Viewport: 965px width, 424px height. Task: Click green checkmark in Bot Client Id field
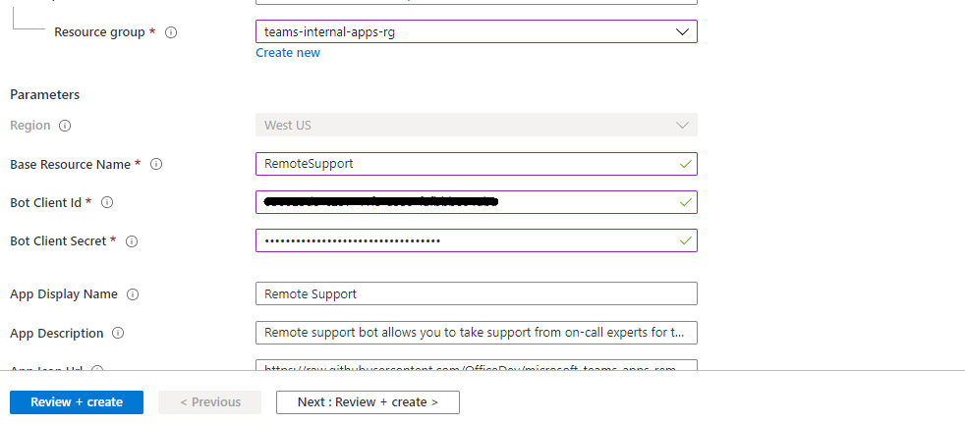pyautogui.click(x=686, y=202)
